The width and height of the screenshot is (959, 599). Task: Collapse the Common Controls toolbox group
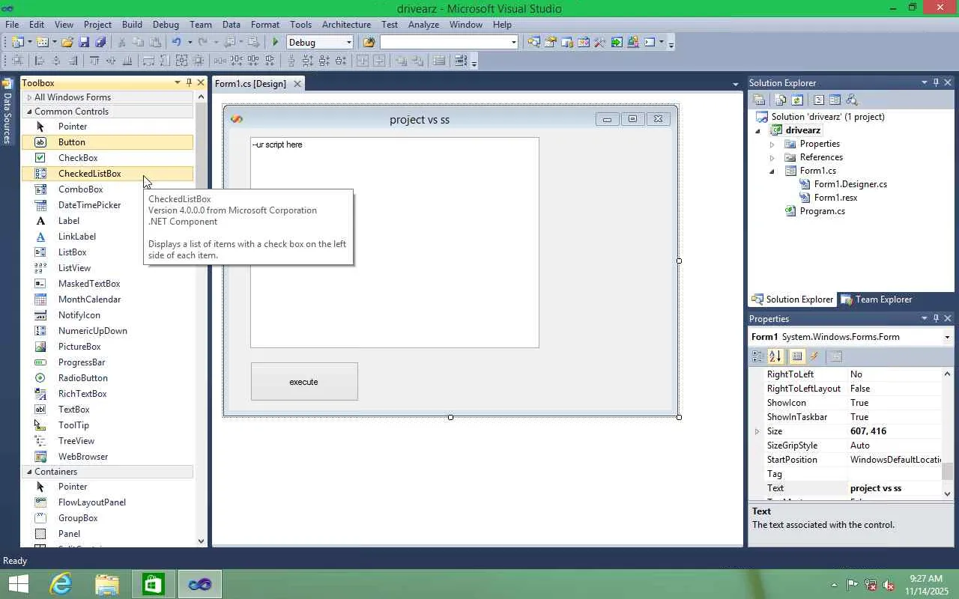pos(29,112)
